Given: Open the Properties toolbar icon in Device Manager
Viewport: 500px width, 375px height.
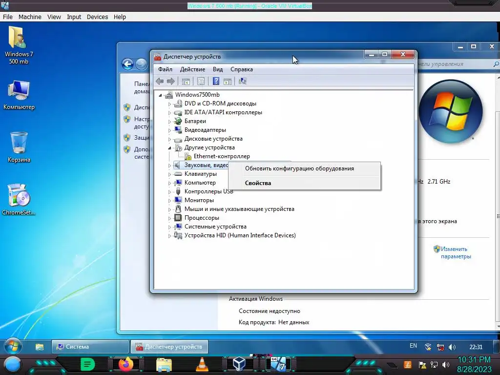Looking at the screenshot, I should (201, 82).
